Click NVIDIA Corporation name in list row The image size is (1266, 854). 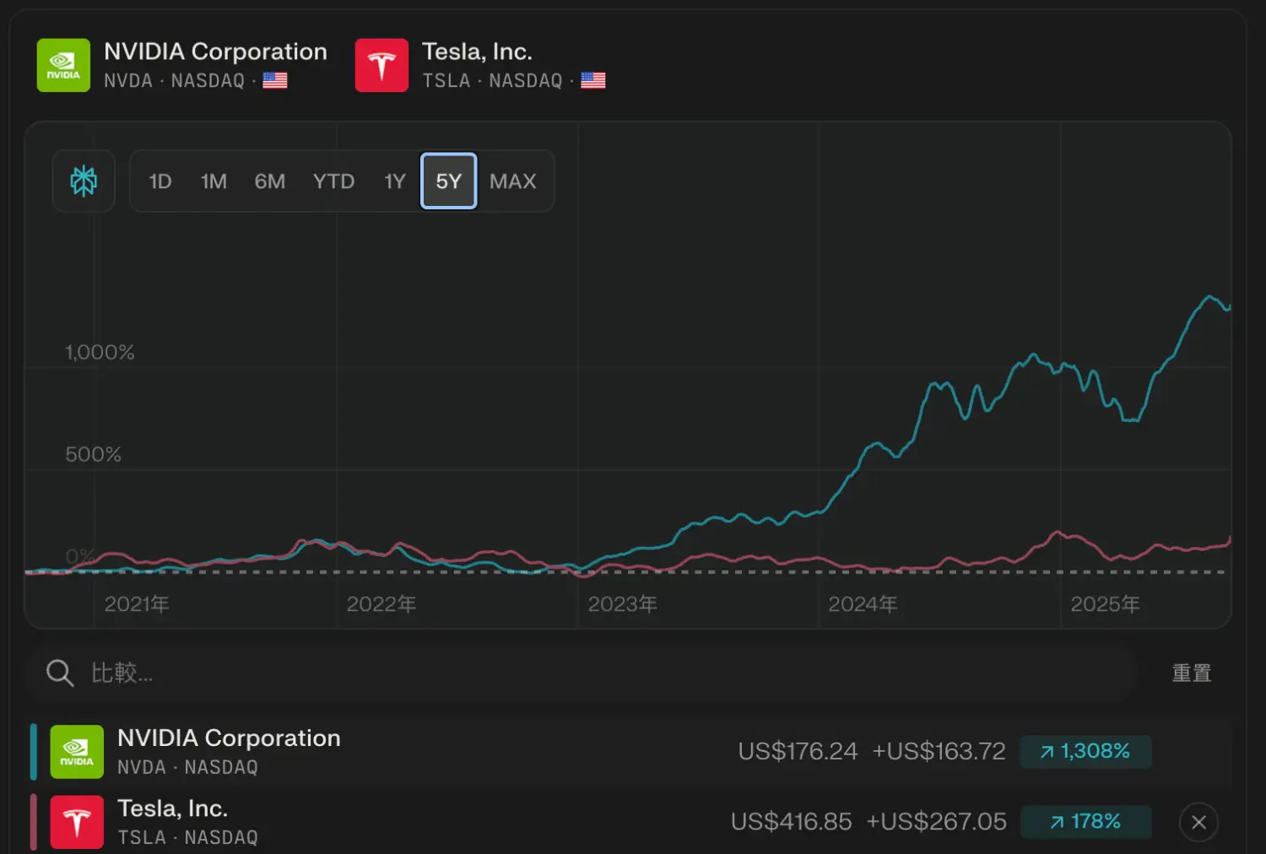(229, 738)
